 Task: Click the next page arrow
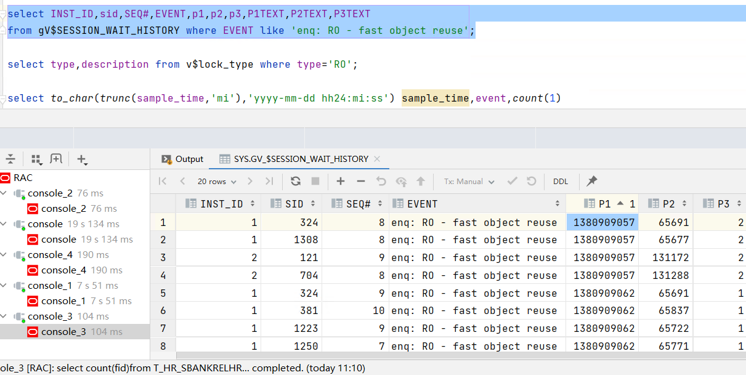(250, 181)
